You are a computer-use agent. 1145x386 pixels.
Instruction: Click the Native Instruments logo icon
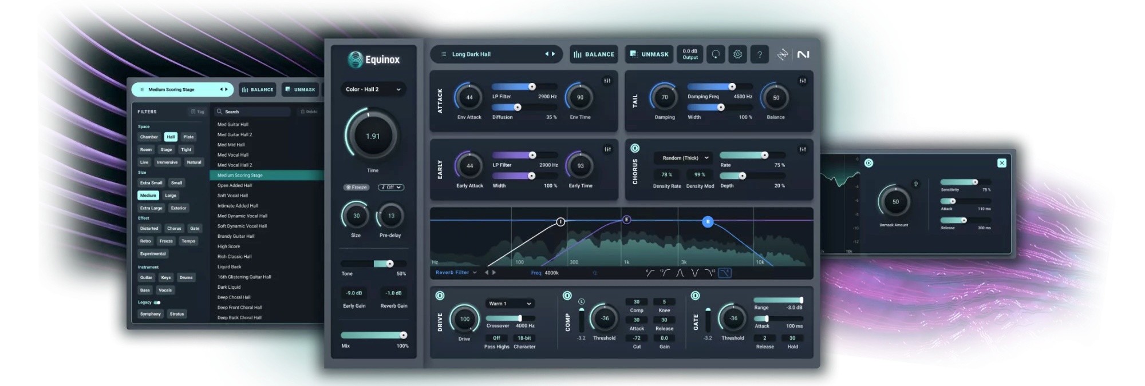pos(803,54)
